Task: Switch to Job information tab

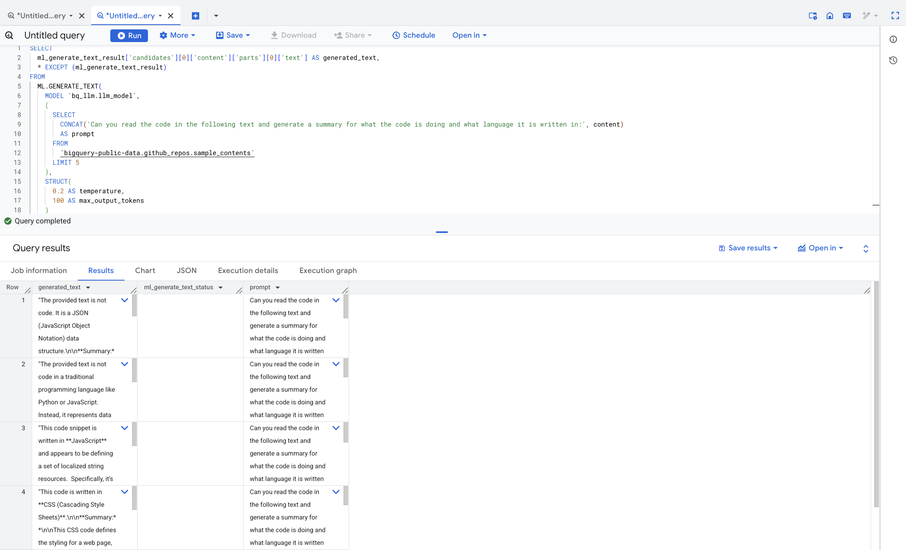Action: [x=39, y=271]
